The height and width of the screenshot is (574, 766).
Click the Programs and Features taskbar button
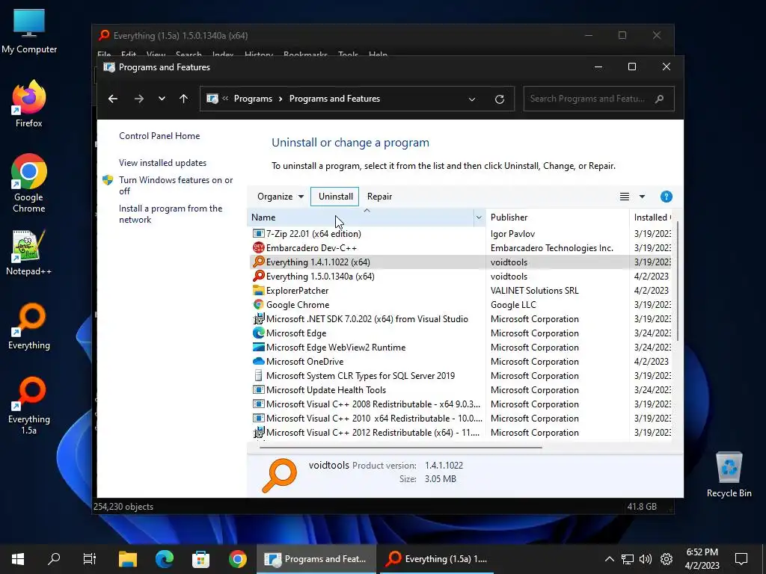point(316,559)
